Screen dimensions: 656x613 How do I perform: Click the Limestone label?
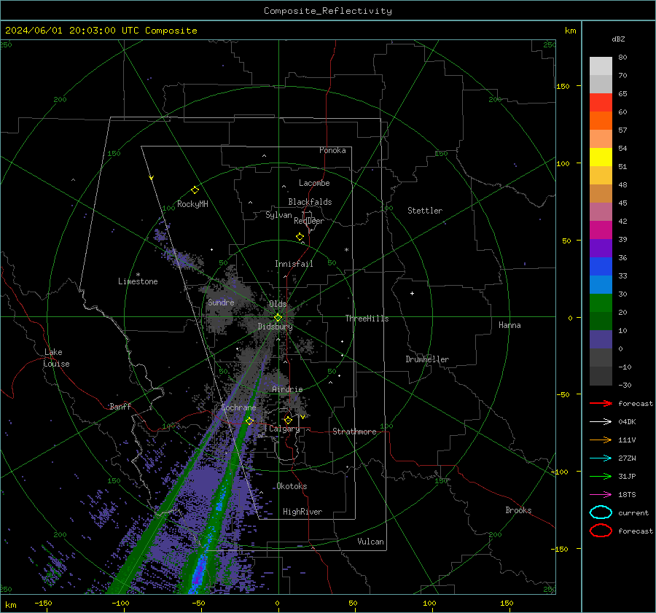tap(138, 281)
